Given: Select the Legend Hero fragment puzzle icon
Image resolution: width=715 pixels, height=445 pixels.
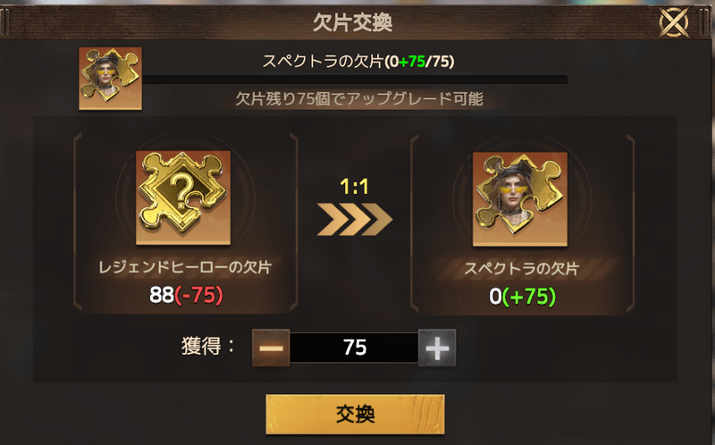Looking at the screenshot, I should click(x=183, y=197).
